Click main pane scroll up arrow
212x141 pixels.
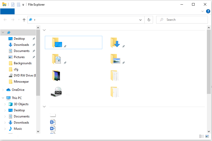[x=209, y=28]
